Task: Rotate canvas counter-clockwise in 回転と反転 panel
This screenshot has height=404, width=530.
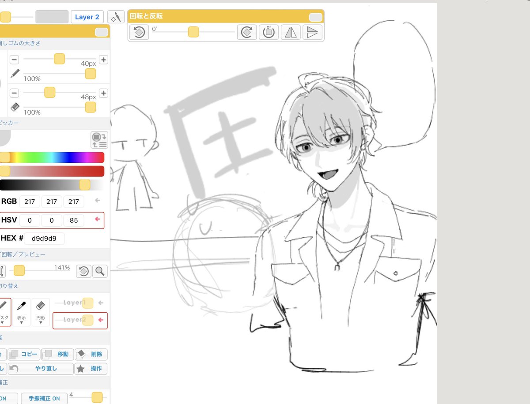Action: click(139, 32)
